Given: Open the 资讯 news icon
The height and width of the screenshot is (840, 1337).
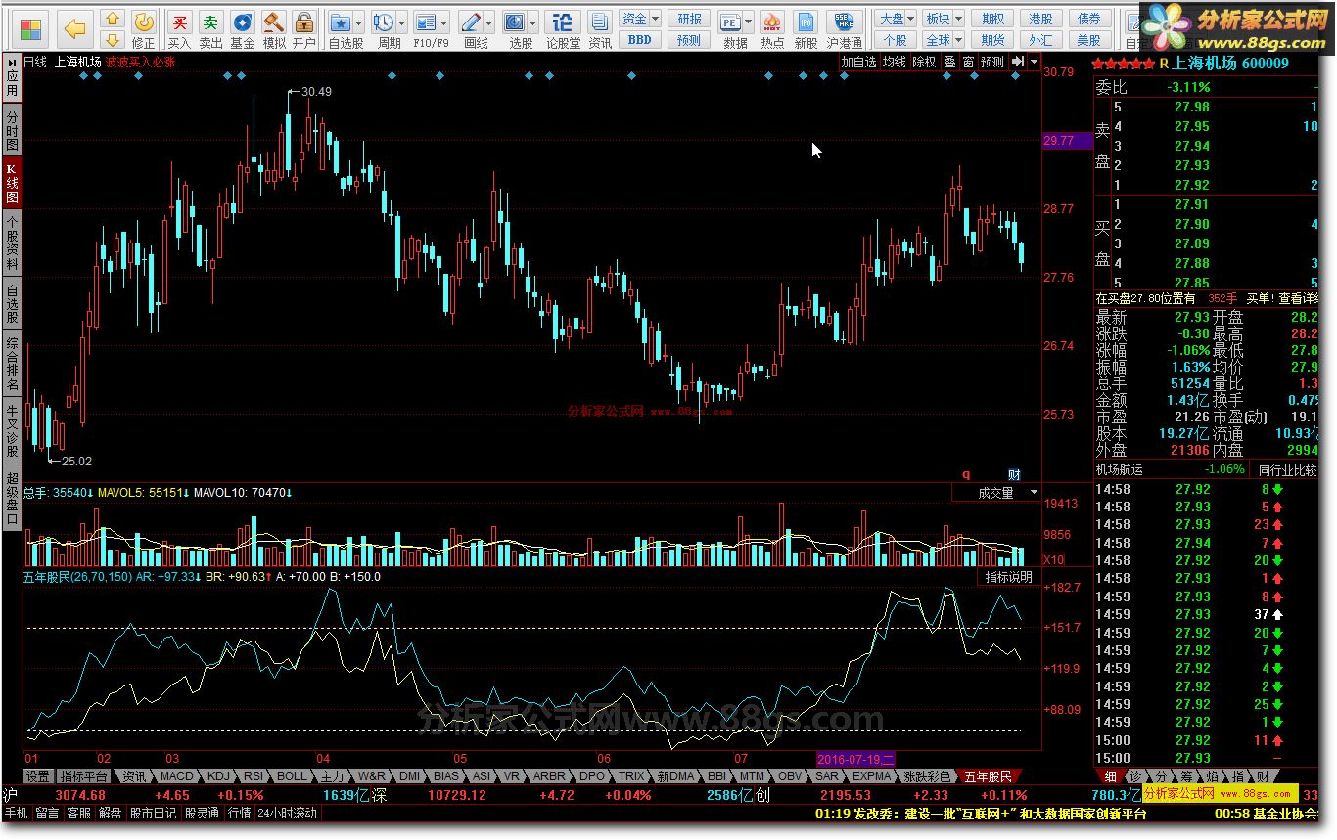Looking at the screenshot, I should 599,29.
